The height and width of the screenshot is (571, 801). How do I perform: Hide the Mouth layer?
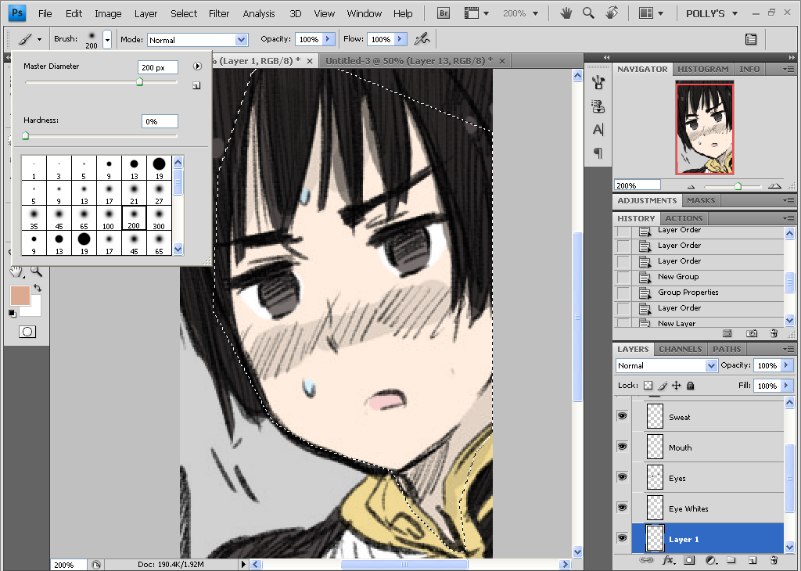622,447
